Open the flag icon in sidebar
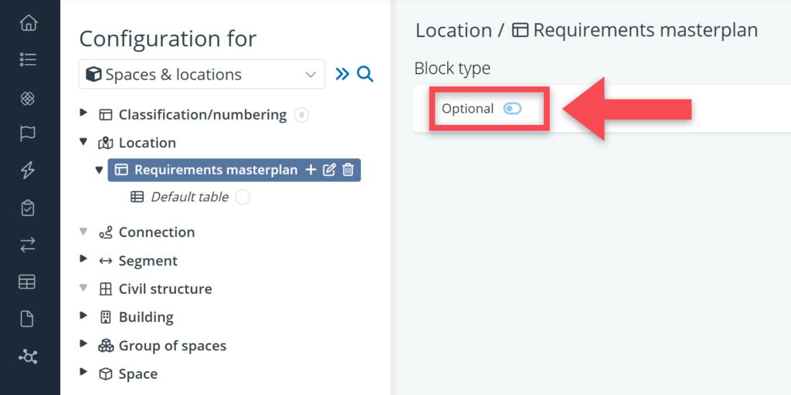This screenshot has width=791, height=395. click(29, 134)
